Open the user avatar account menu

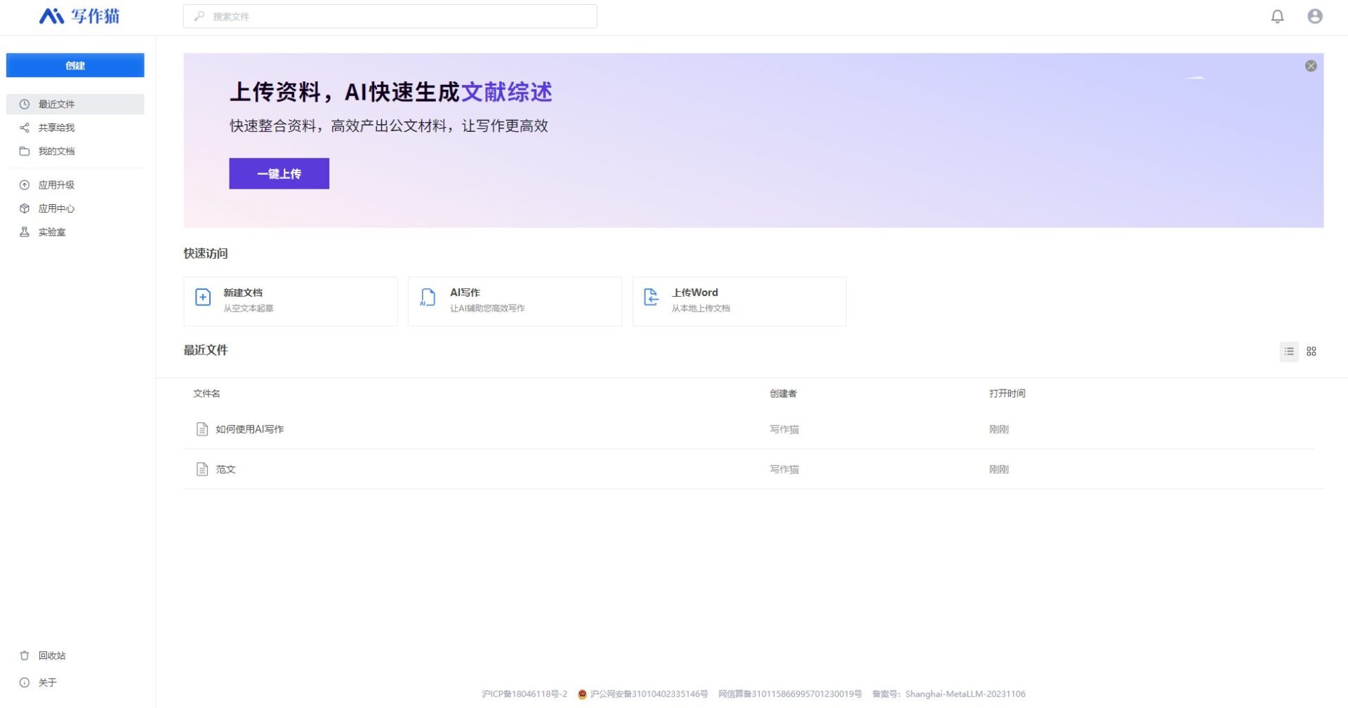click(x=1314, y=16)
